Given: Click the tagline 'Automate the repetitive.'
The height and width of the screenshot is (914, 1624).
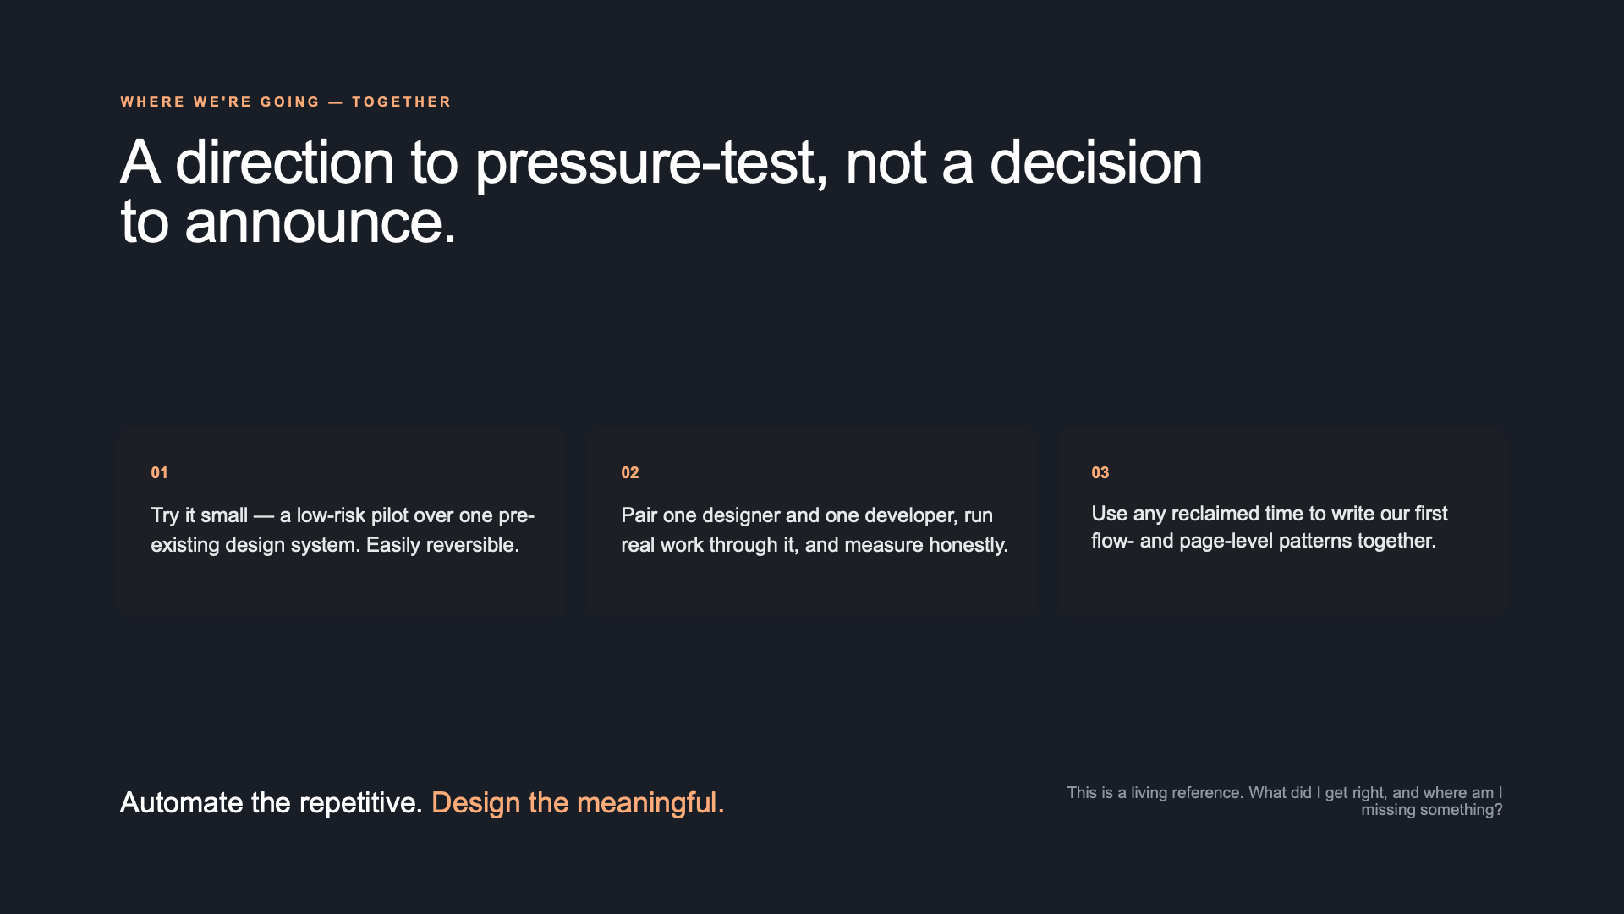Looking at the screenshot, I should 271,802.
